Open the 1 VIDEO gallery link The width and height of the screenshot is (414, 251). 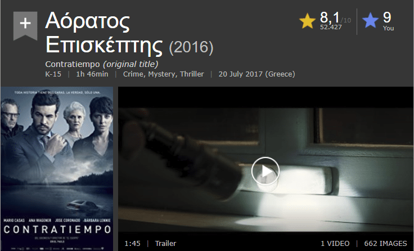click(x=335, y=243)
